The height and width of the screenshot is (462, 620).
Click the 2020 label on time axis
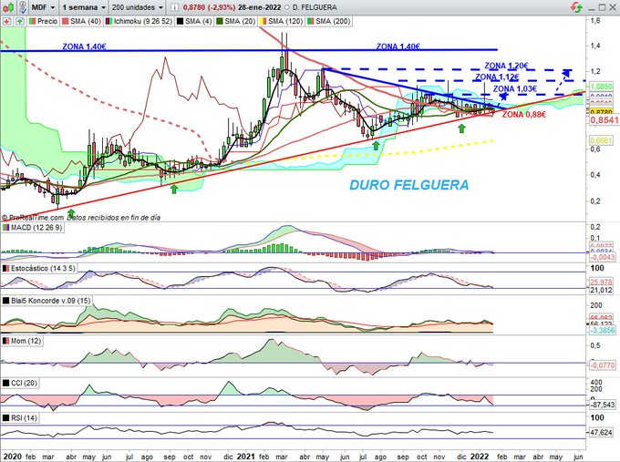pos(12,457)
